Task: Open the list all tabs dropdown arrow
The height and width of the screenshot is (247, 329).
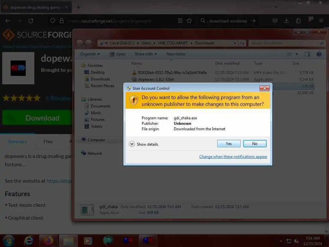Action: coord(276,7)
